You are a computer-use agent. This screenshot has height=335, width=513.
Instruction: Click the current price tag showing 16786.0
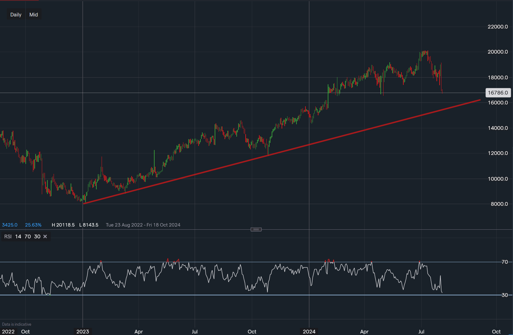498,92
